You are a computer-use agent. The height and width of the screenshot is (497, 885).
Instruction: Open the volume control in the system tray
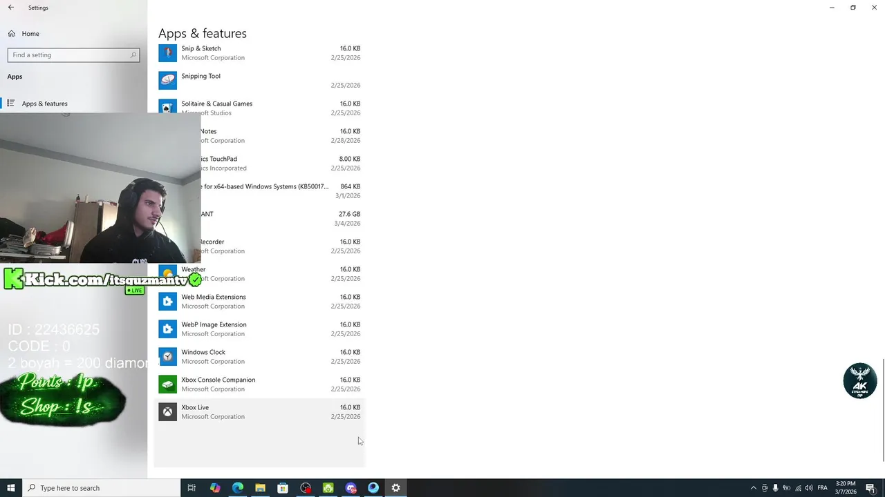808,488
